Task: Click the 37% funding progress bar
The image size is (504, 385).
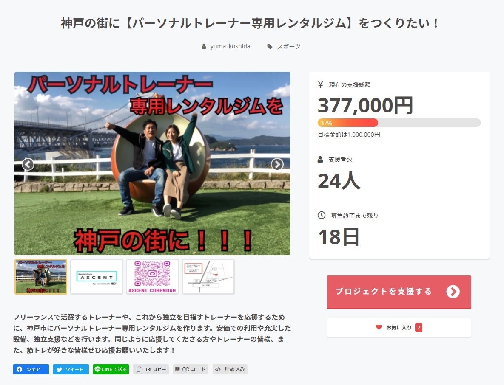Action: [x=399, y=123]
